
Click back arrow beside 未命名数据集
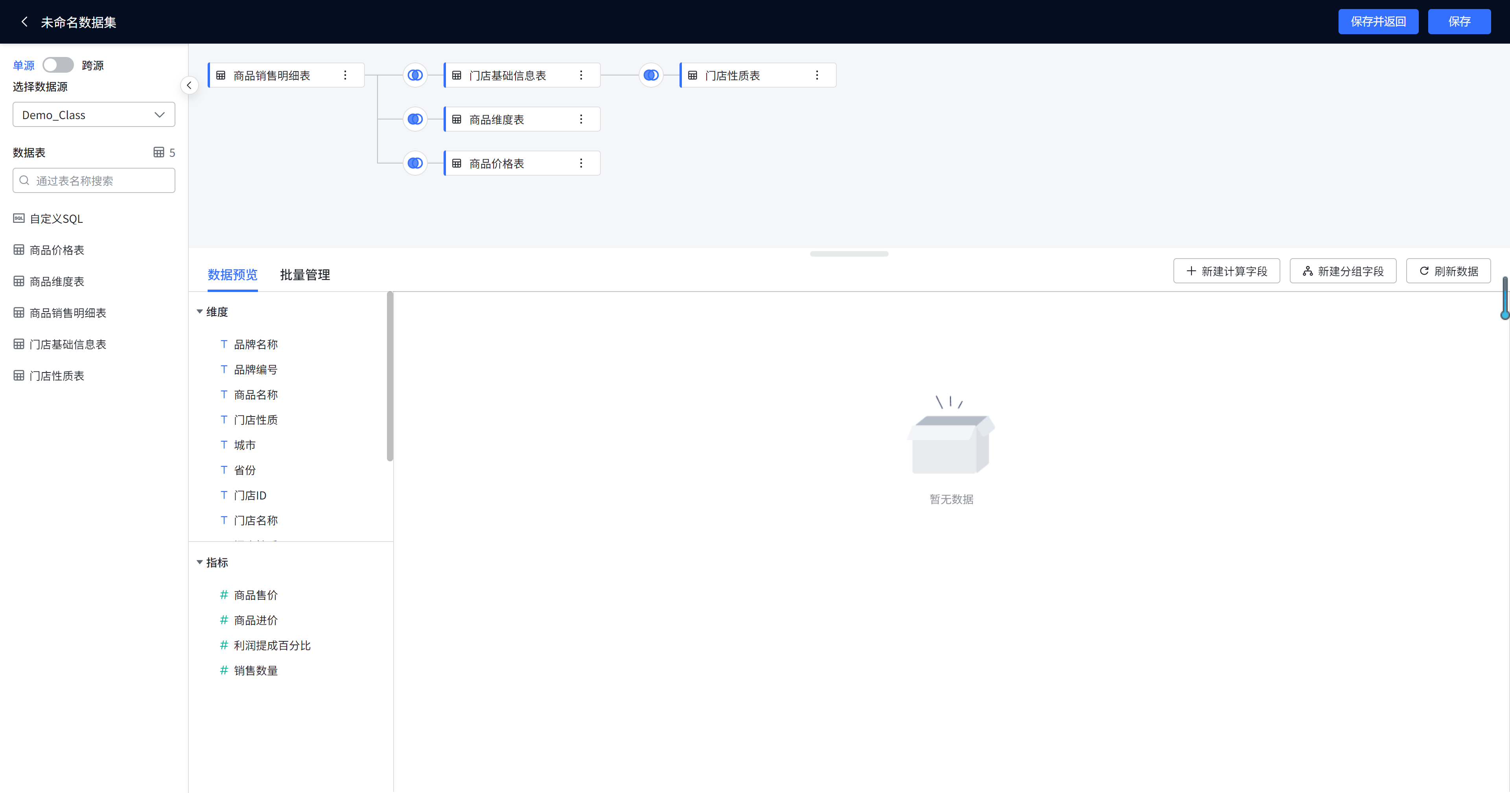[24, 22]
